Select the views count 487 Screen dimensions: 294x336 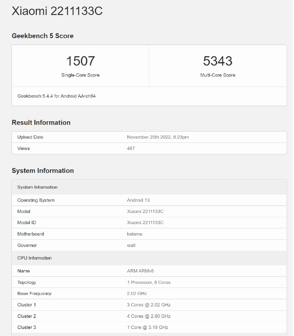[x=131, y=148]
